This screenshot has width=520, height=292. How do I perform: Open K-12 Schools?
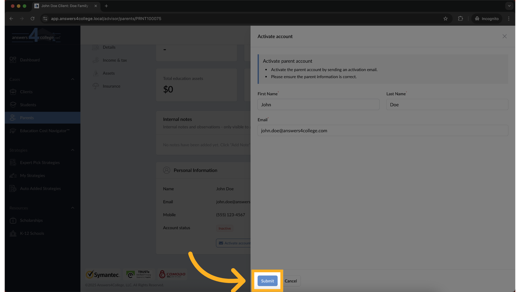[32, 233]
